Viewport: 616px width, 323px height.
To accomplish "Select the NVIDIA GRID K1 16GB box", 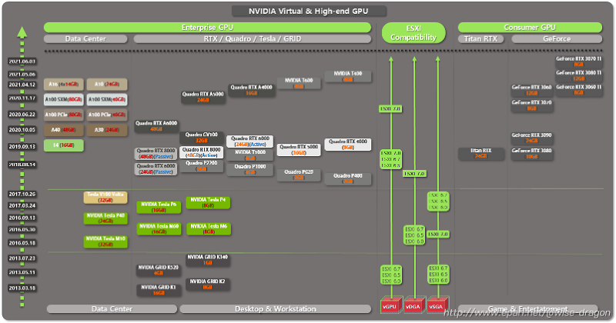I will click(159, 290).
